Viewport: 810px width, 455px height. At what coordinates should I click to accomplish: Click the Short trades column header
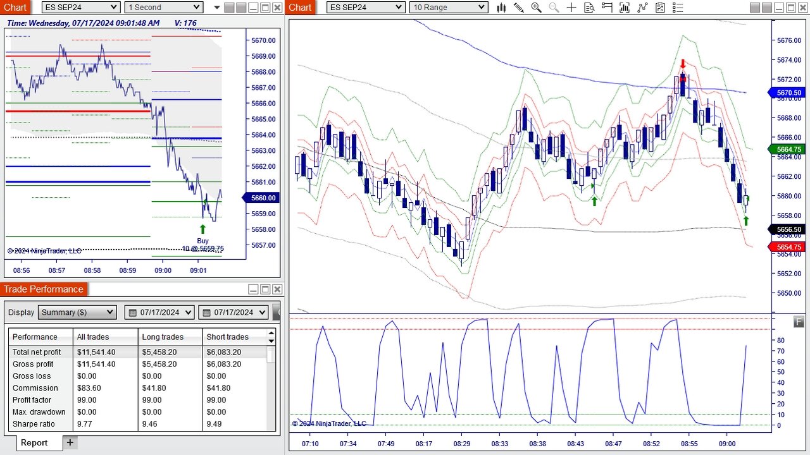pos(235,337)
